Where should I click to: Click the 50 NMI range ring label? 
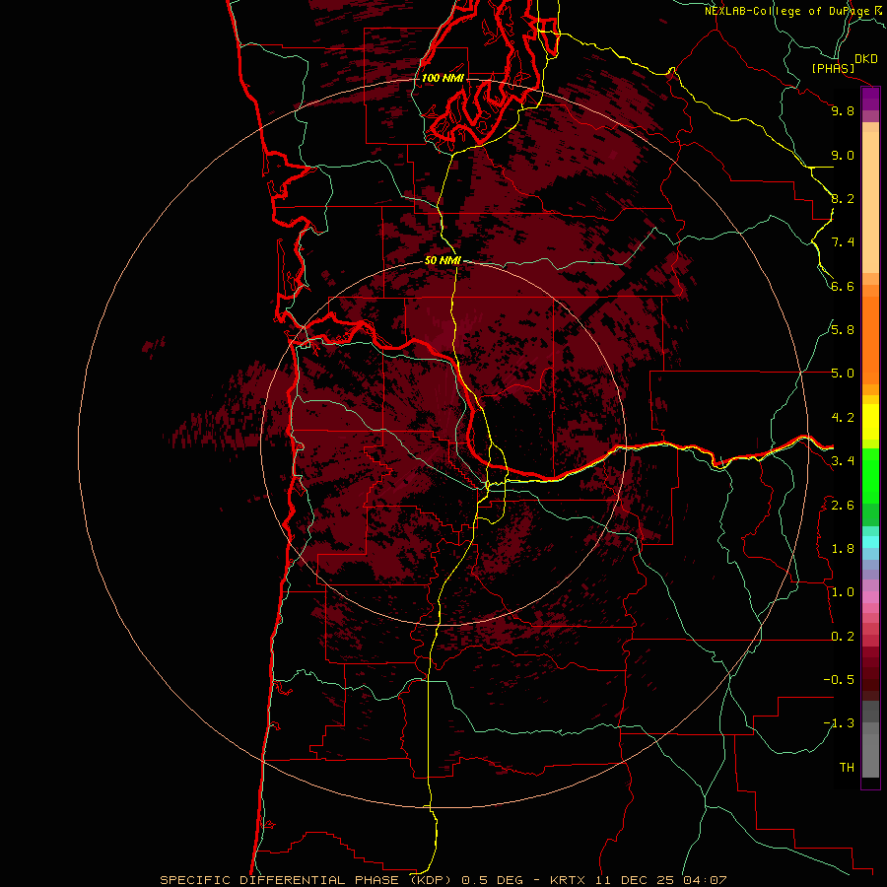tap(443, 260)
